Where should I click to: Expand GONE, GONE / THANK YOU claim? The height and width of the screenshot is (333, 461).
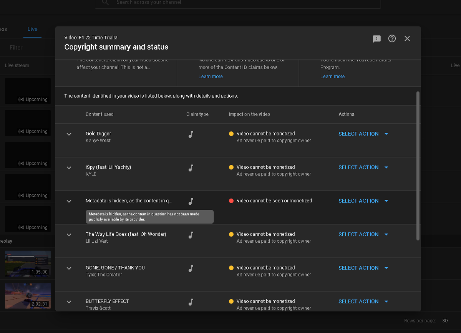[69, 268]
